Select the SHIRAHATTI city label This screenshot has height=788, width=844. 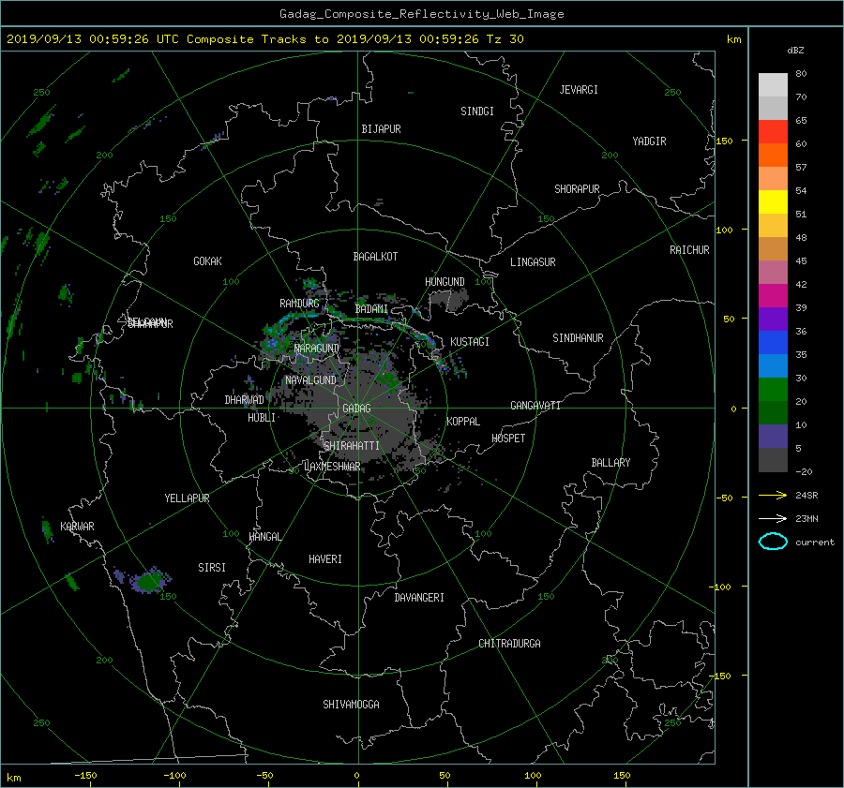pos(352,446)
